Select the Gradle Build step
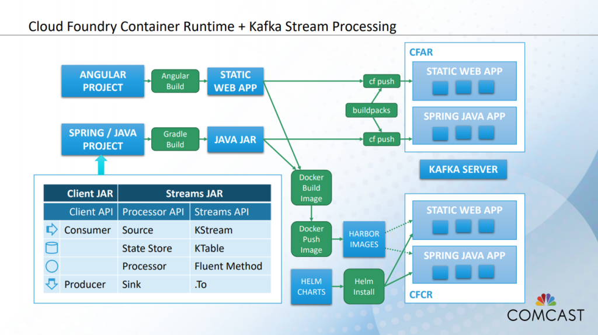The height and width of the screenshot is (335, 598). pos(175,139)
